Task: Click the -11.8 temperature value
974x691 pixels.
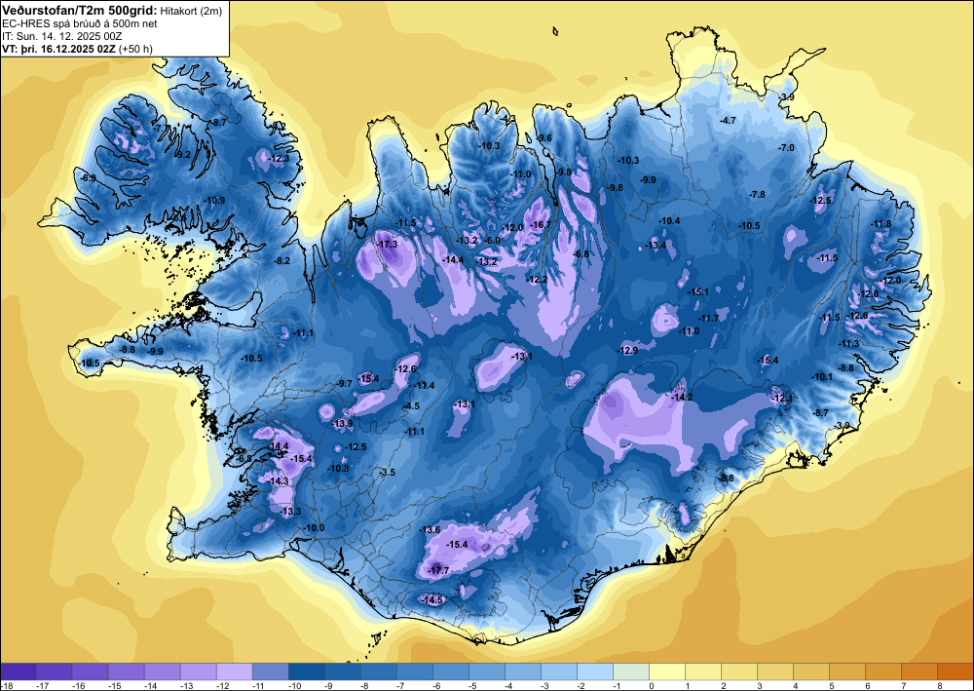Action: click(881, 224)
